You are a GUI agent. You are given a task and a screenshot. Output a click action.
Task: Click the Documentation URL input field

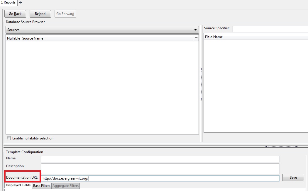pyautogui.click(x=160, y=178)
